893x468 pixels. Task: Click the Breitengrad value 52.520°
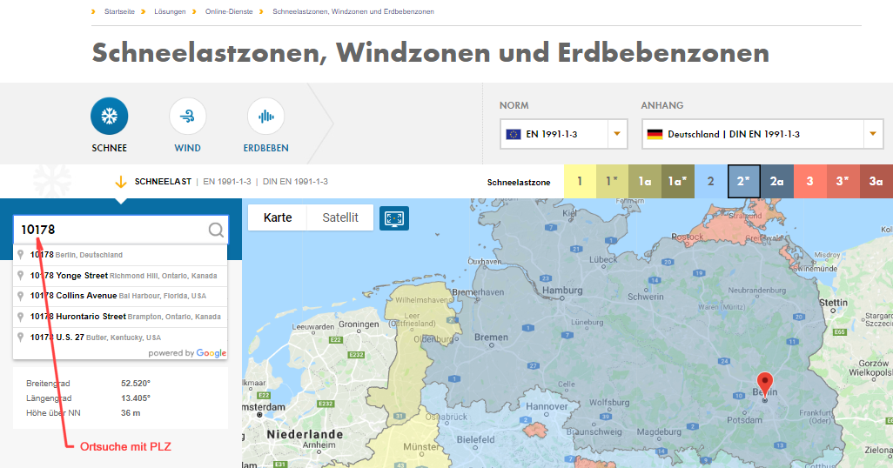point(136,384)
